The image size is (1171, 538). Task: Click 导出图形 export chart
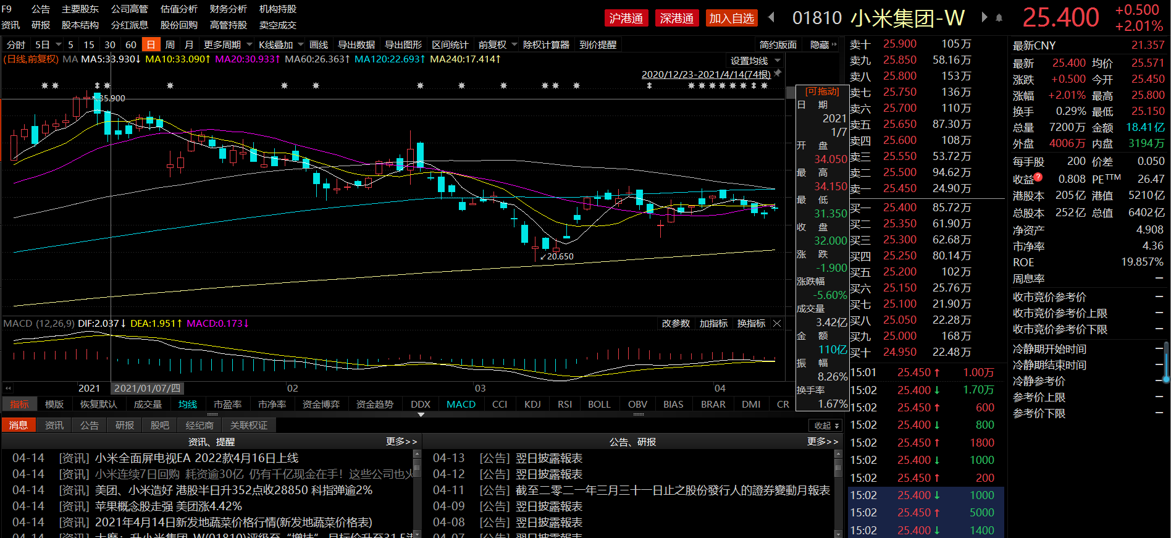403,44
